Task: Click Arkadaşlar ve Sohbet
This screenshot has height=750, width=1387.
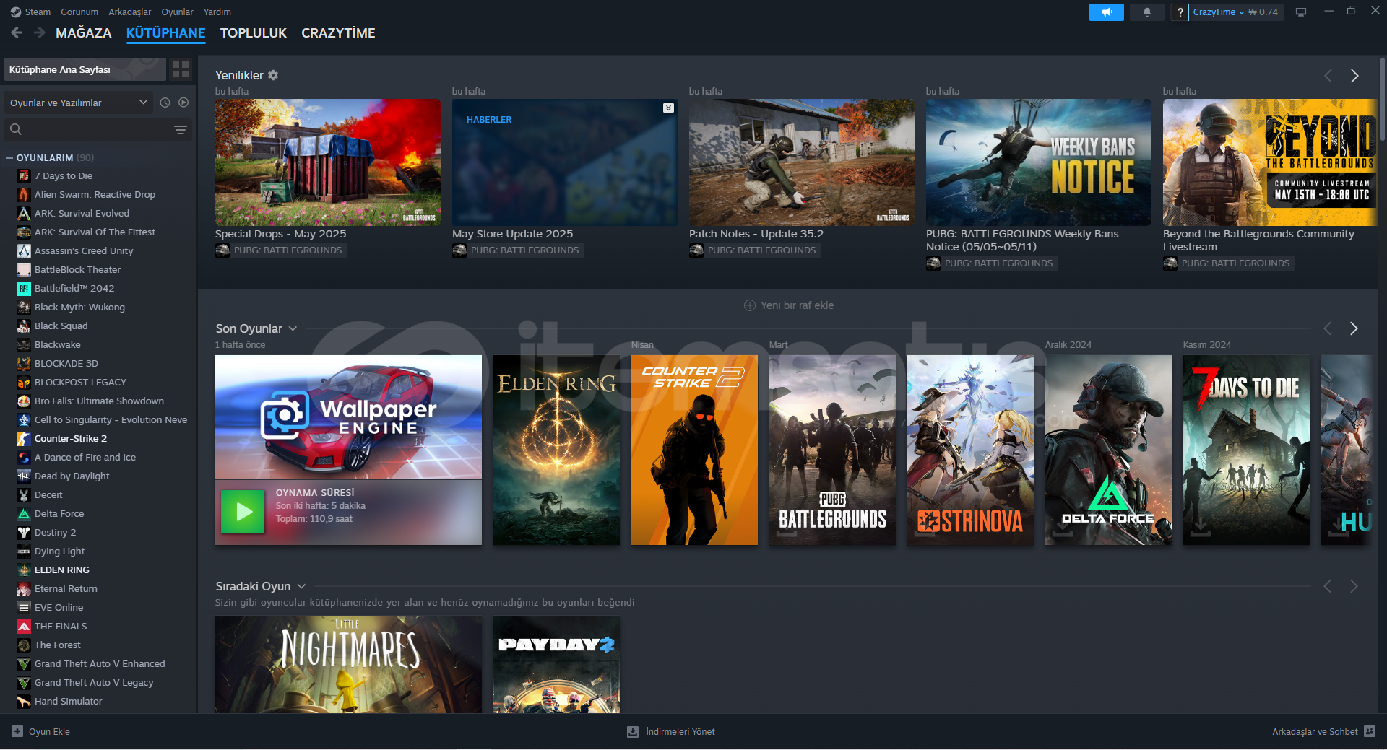Action: pos(1315,731)
